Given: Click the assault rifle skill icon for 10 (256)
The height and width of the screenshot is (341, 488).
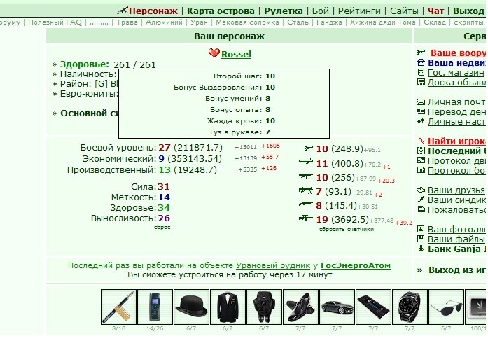Looking at the screenshot, I should click(306, 176).
